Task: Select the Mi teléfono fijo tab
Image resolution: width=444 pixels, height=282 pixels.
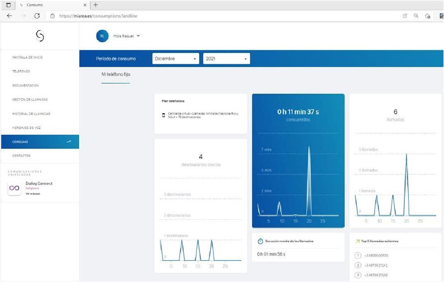Action: tap(116, 75)
